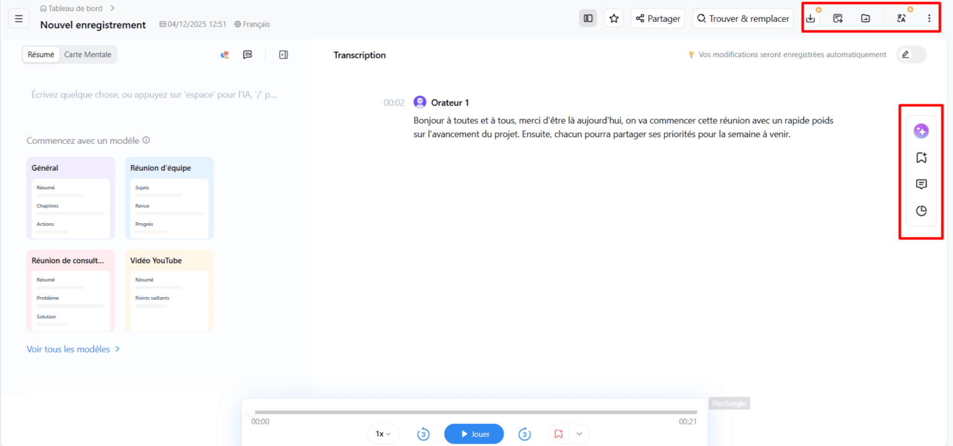Switch to the Carte Mentale tab
This screenshot has height=446, width=953.
(x=87, y=54)
